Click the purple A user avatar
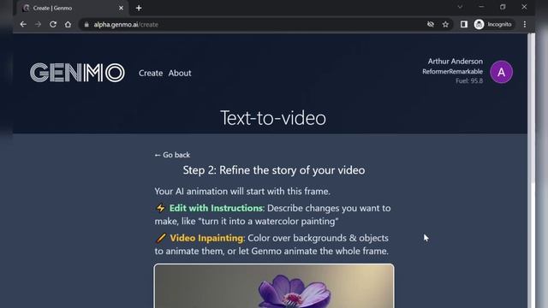Viewport: 548px width, 308px height. (x=501, y=72)
